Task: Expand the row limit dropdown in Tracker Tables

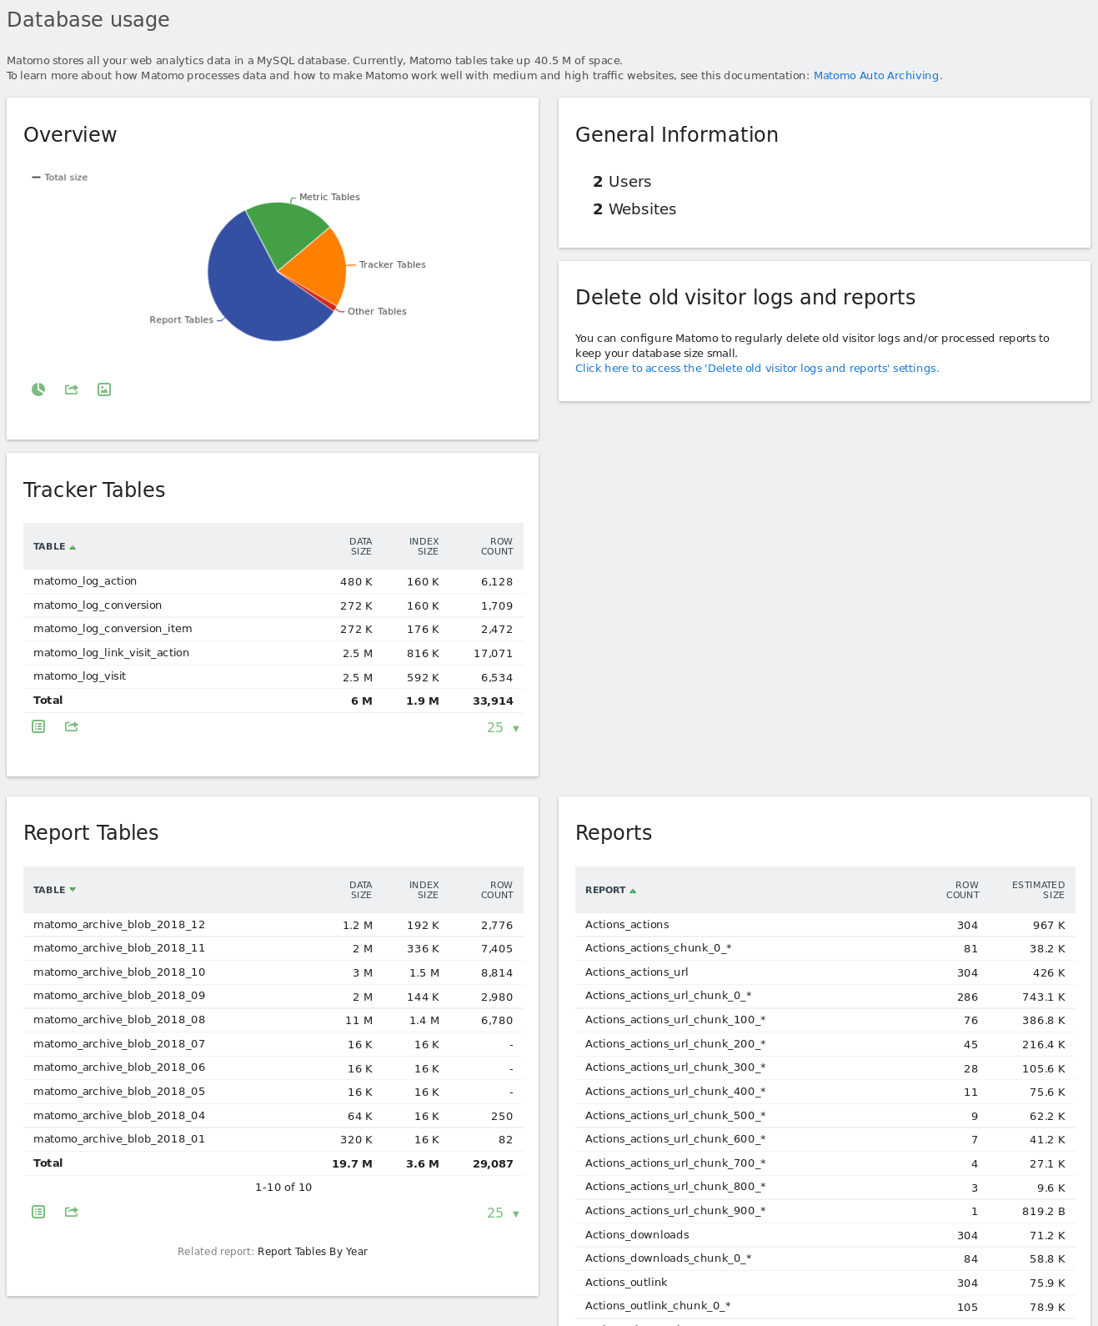Action: (x=503, y=728)
